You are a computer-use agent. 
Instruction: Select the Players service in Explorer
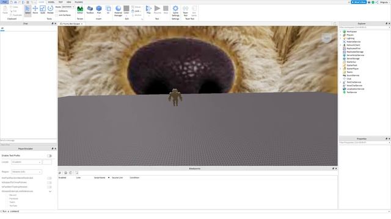point(350,35)
